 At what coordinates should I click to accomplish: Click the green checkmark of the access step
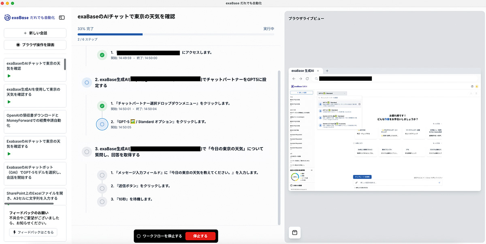click(102, 55)
